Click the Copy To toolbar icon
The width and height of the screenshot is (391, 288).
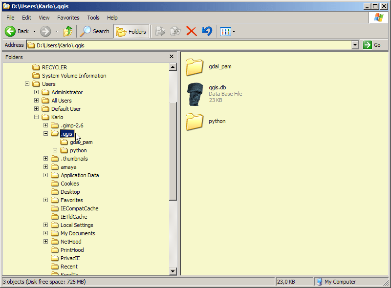click(175, 31)
